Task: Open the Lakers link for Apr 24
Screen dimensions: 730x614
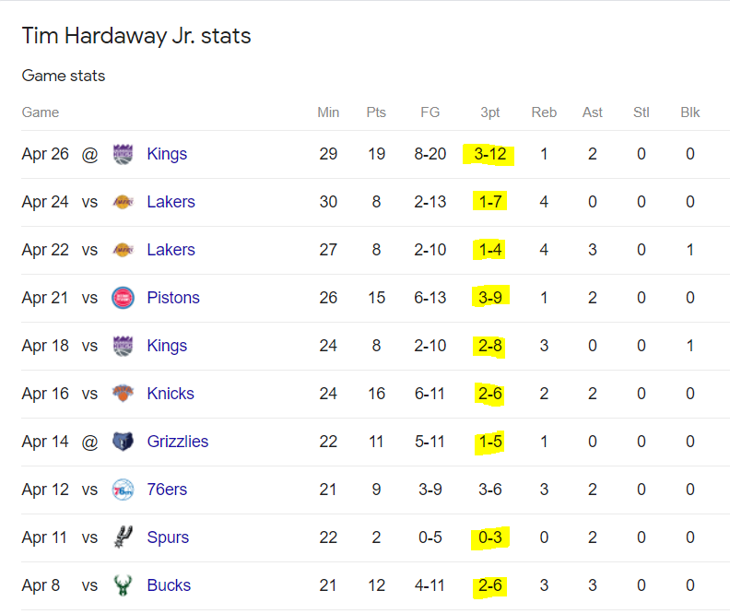Action: coord(171,202)
